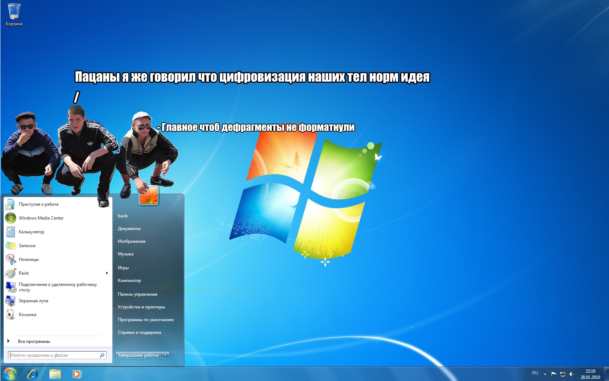Select Устройства и принтеры

pyautogui.click(x=141, y=307)
